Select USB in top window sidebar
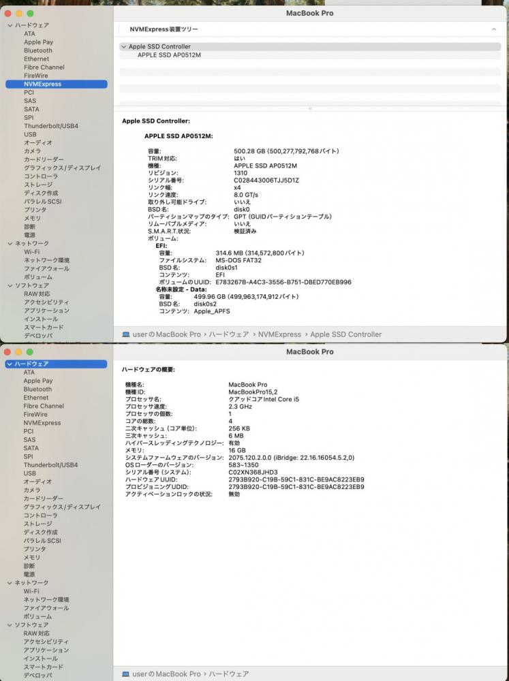 [x=30, y=135]
